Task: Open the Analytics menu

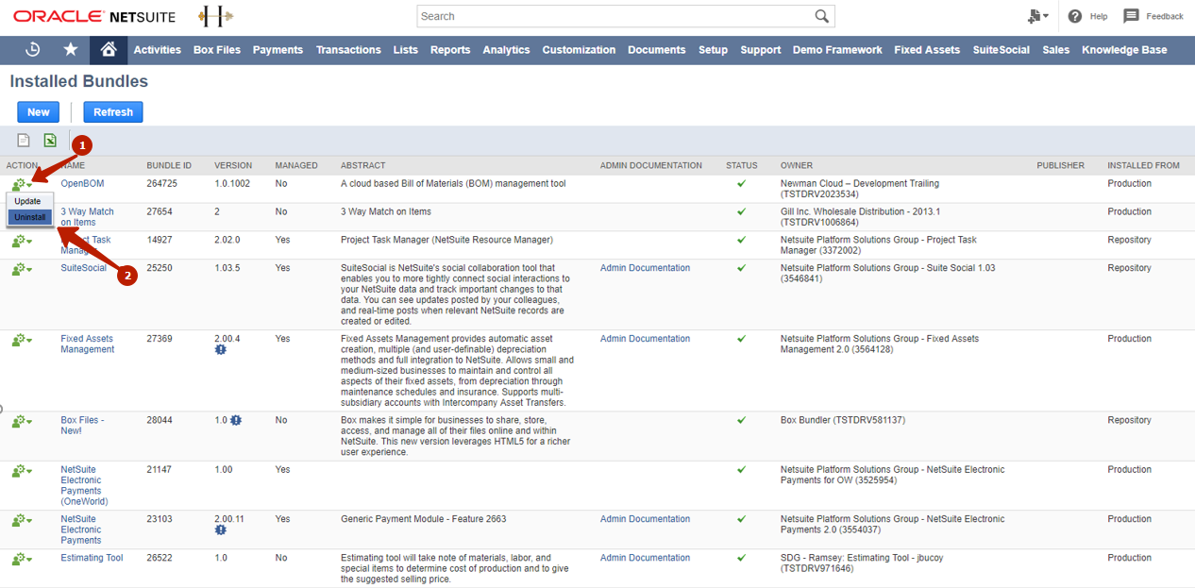Action: [x=506, y=50]
